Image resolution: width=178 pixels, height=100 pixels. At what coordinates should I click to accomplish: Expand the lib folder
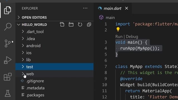click(x=55, y=60)
